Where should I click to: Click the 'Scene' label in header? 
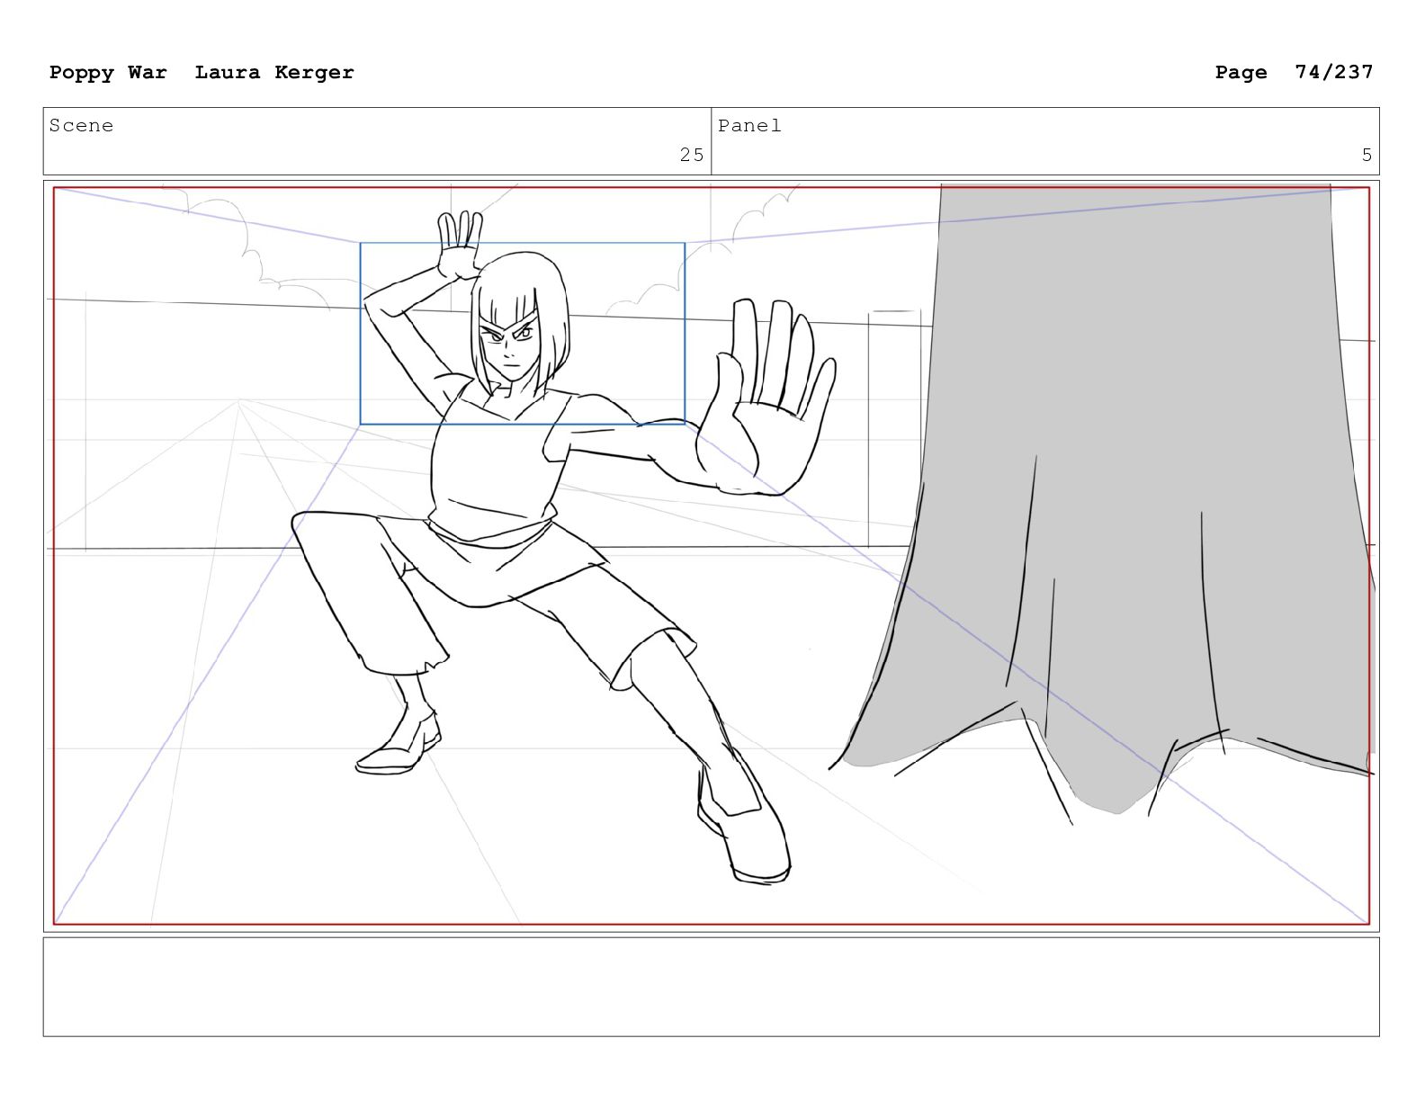[x=81, y=126]
